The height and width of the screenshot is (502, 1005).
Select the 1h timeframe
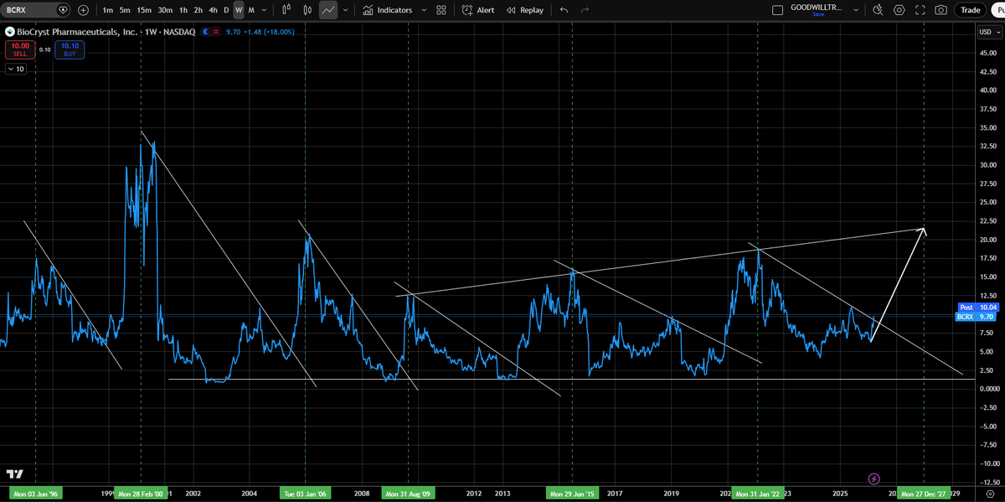(183, 10)
